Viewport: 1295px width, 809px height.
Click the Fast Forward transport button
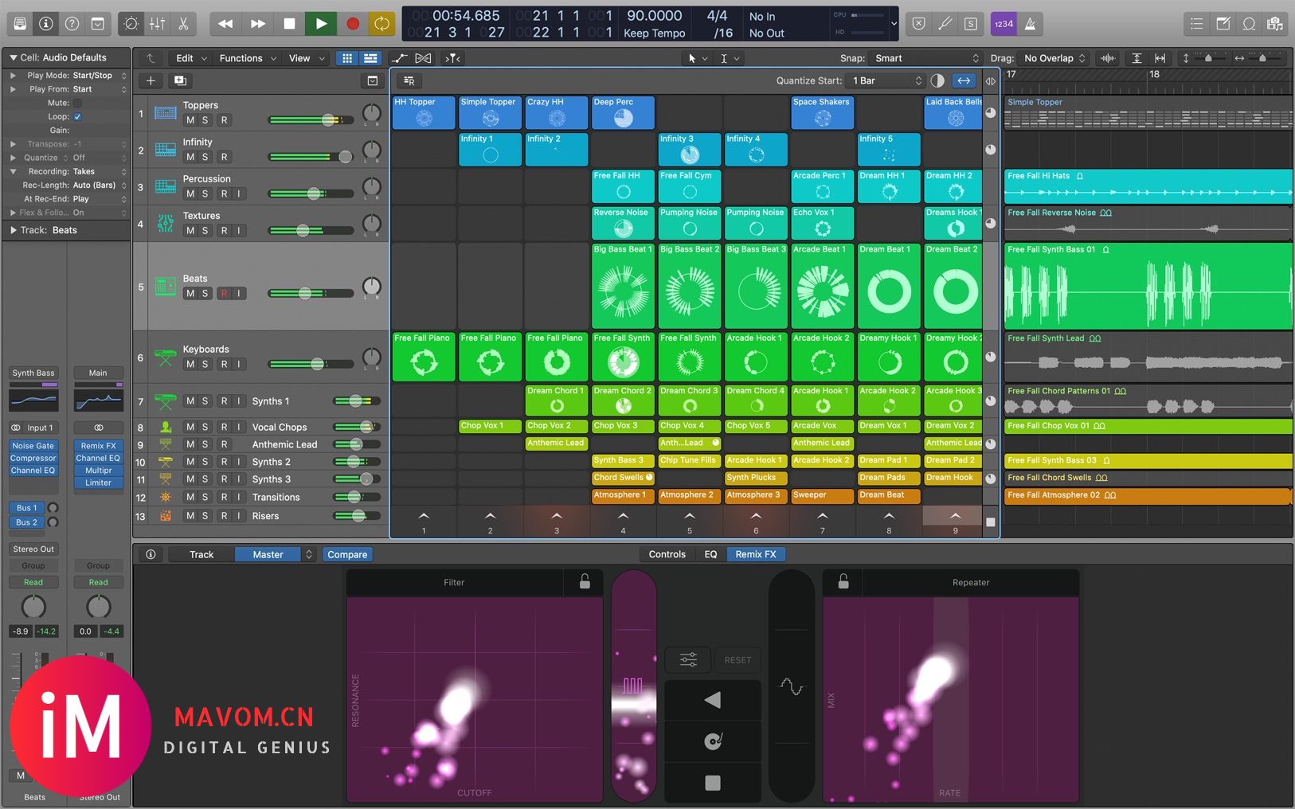pyautogui.click(x=257, y=24)
